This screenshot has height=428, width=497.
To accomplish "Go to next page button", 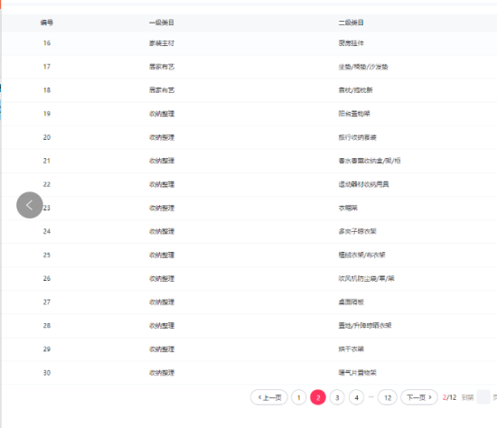I will 419,397.
